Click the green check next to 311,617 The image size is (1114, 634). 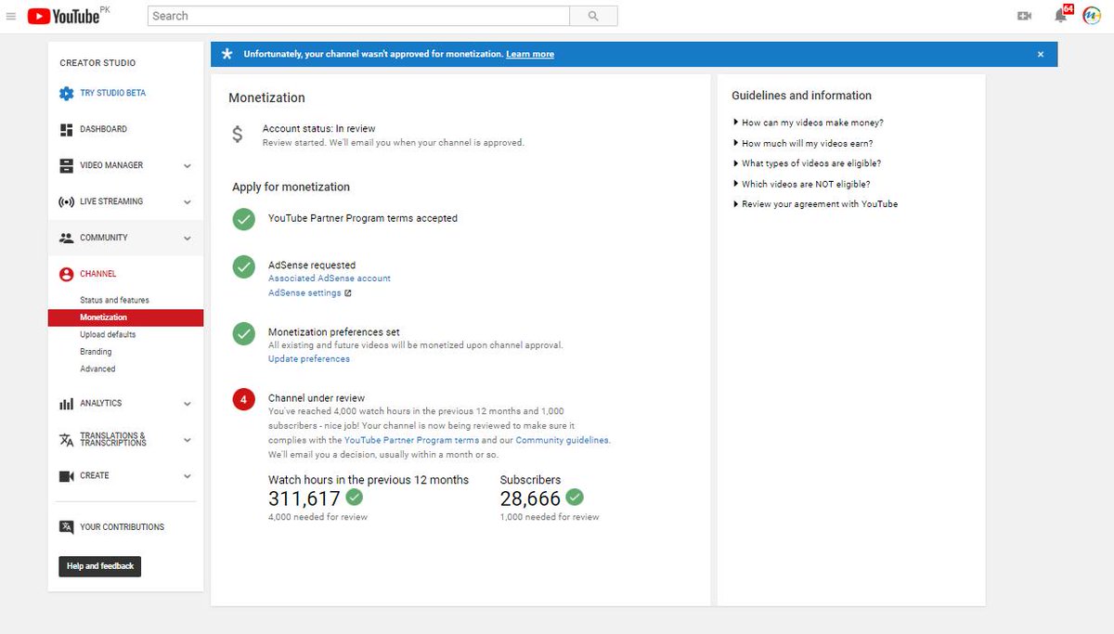pos(354,497)
